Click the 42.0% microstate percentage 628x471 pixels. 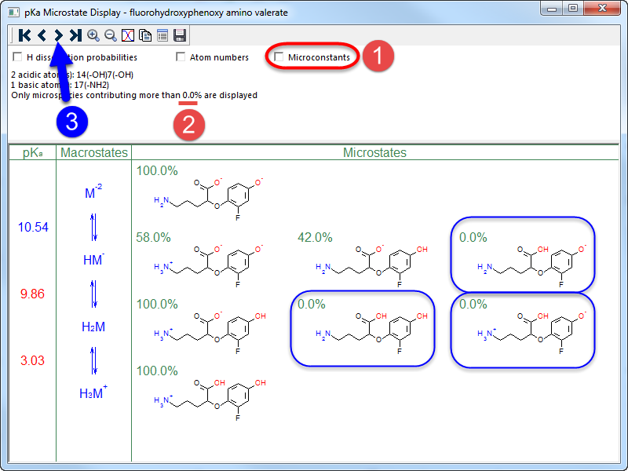click(315, 238)
